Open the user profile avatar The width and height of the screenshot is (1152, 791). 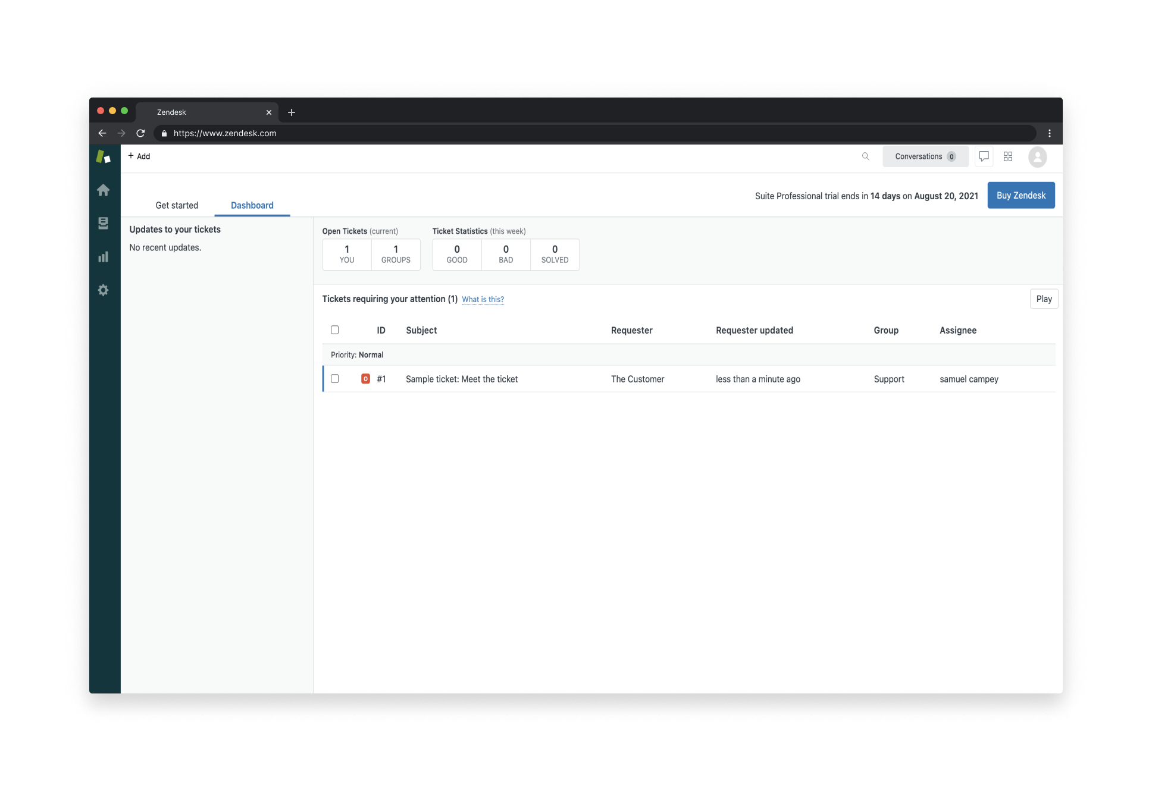[x=1037, y=156]
